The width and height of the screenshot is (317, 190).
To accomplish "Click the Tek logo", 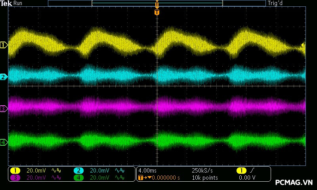I will [7, 3].
